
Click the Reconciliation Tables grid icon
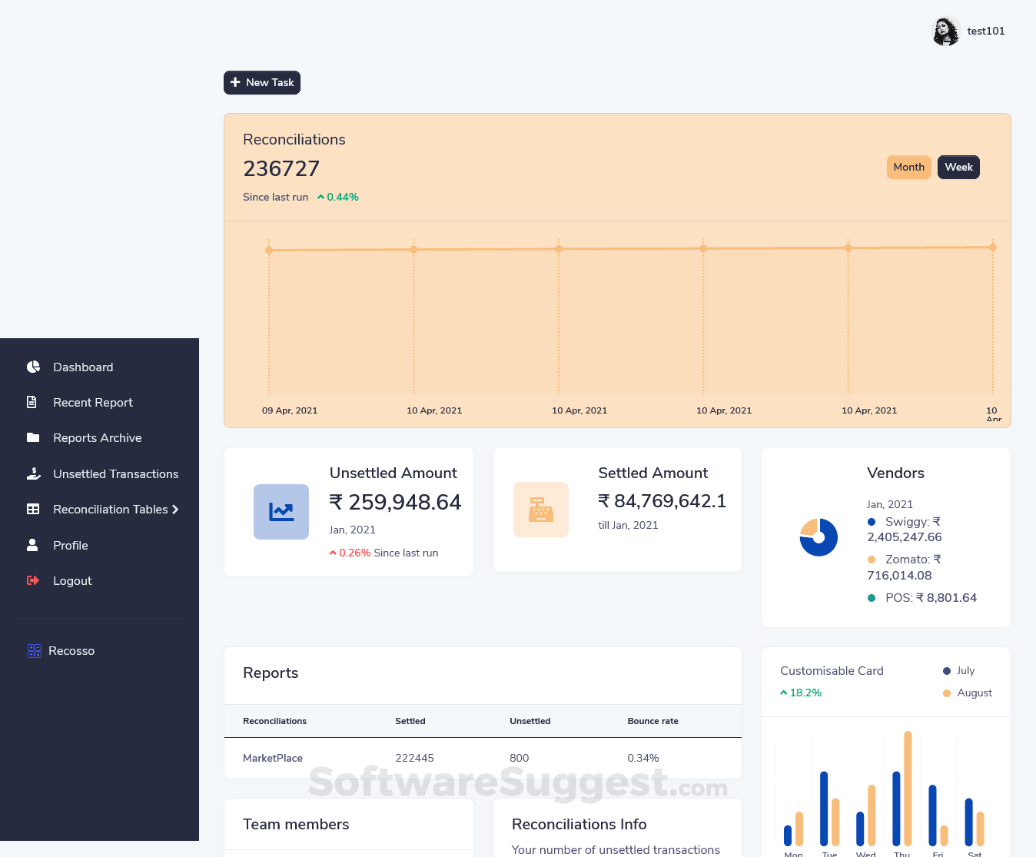click(x=33, y=510)
